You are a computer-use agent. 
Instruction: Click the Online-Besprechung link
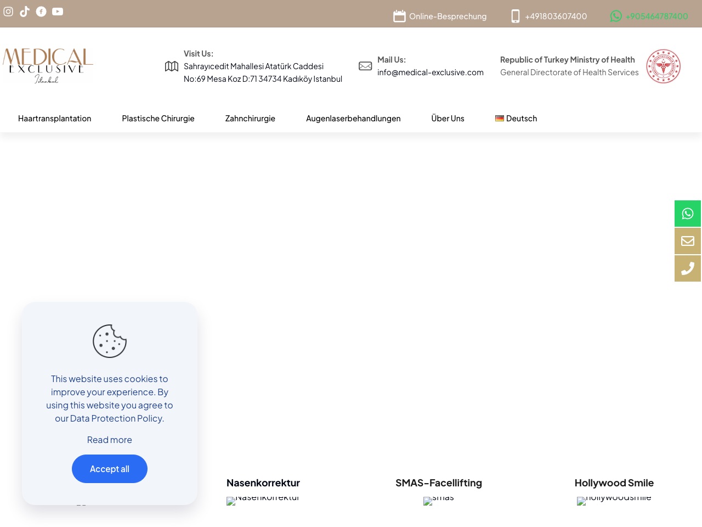pos(448,16)
